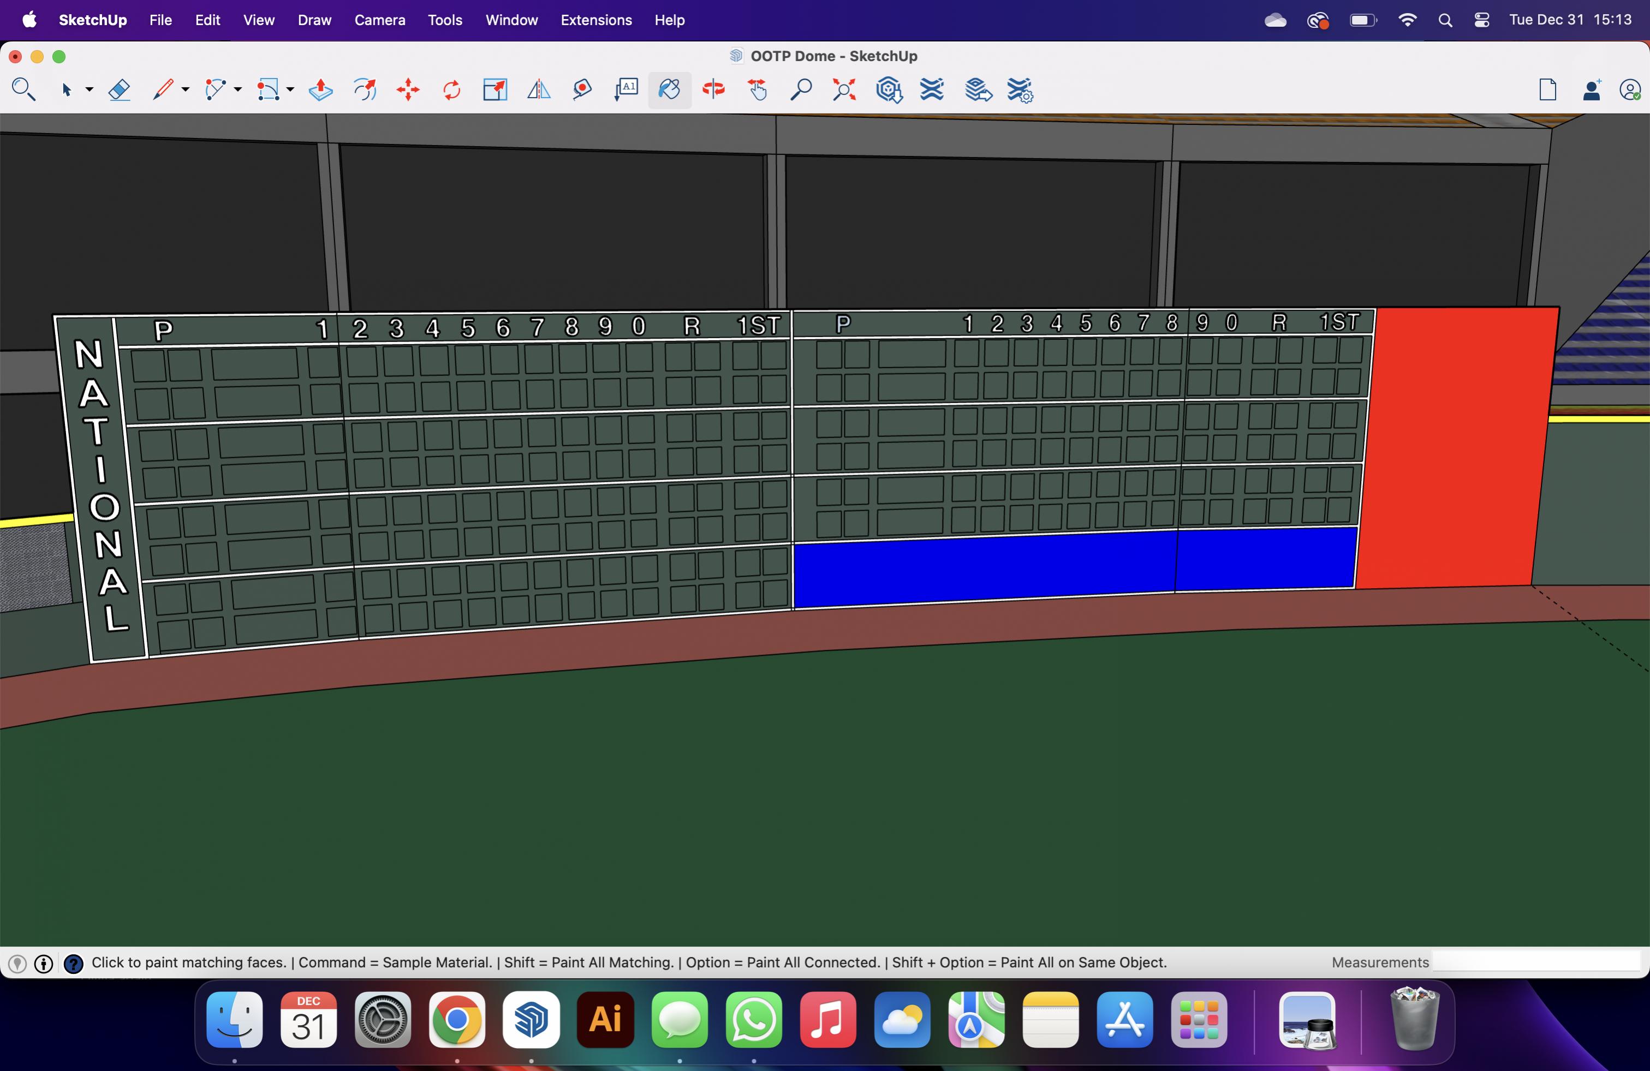The width and height of the screenshot is (1650, 1071).
Task: Open 3D Warehouse from toolbar
Action: pyautogui.click(x=889, y=90)
